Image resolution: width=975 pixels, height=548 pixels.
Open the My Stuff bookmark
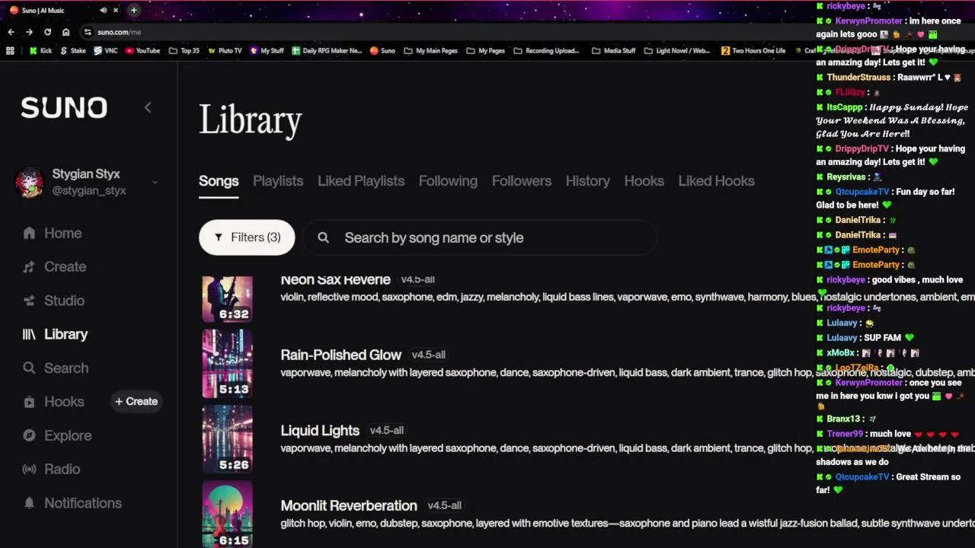(267, 51)
